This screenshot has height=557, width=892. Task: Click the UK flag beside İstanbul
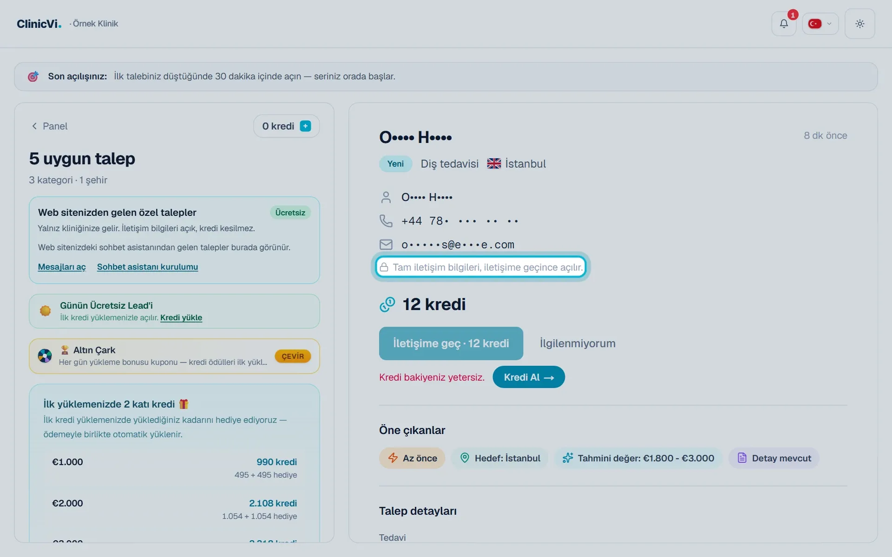click(494, 163)
